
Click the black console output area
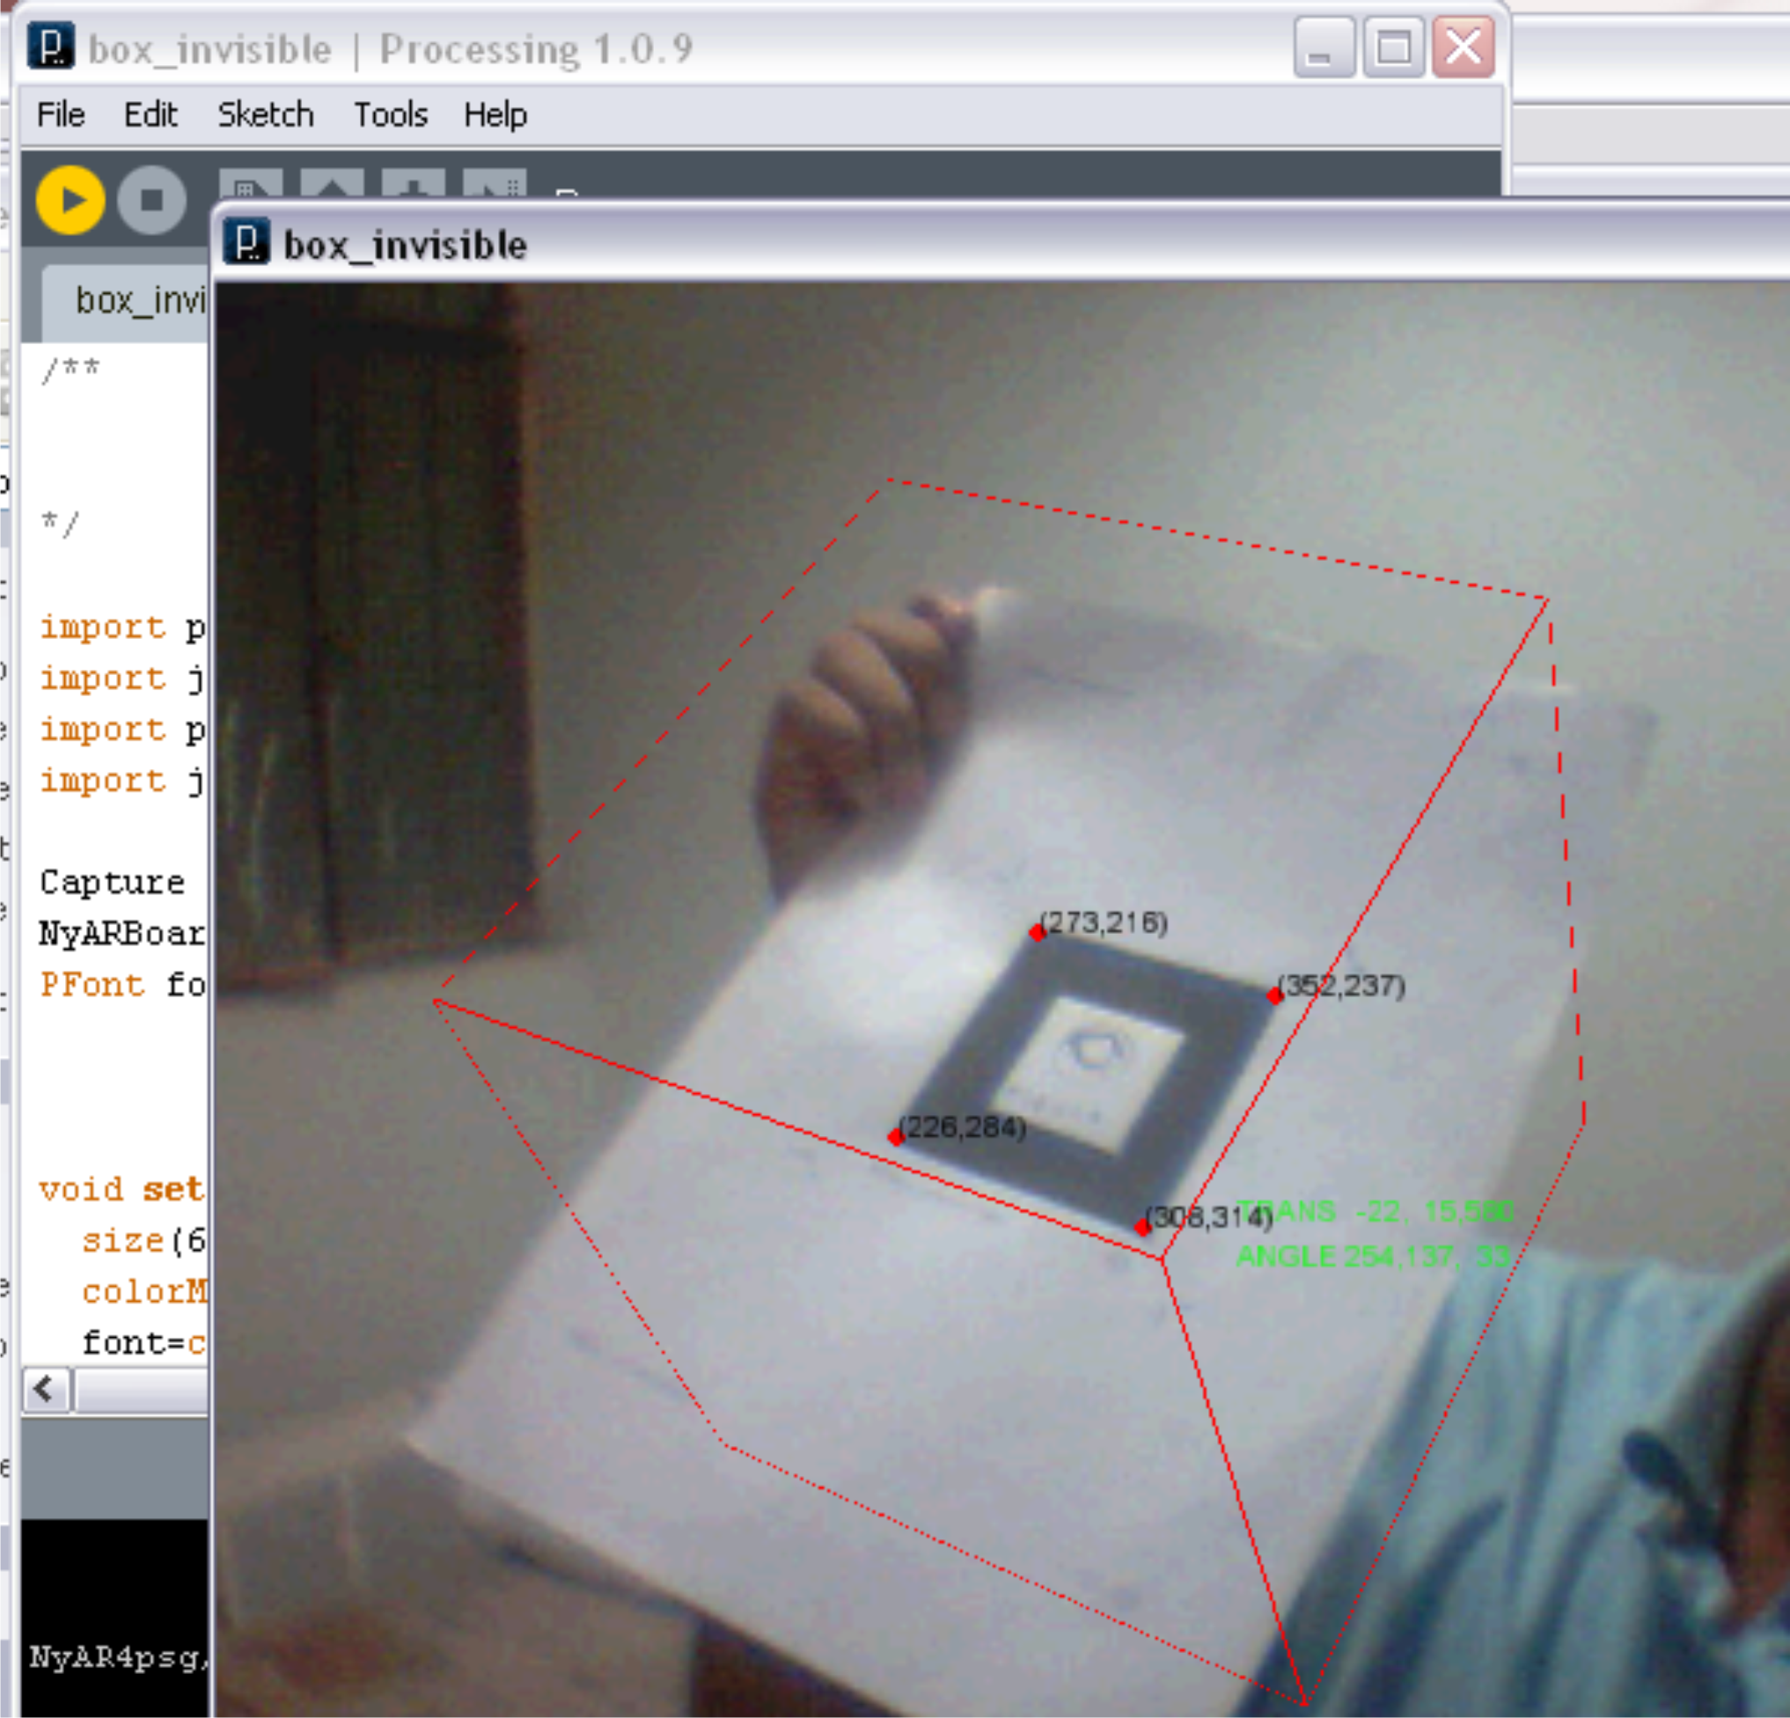pyautogui.click(x=114, y=1590)
